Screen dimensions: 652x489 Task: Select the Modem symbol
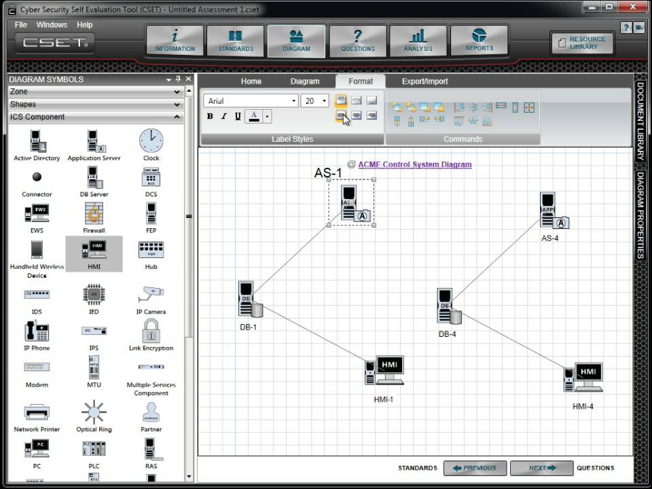[x=37, y=374]
